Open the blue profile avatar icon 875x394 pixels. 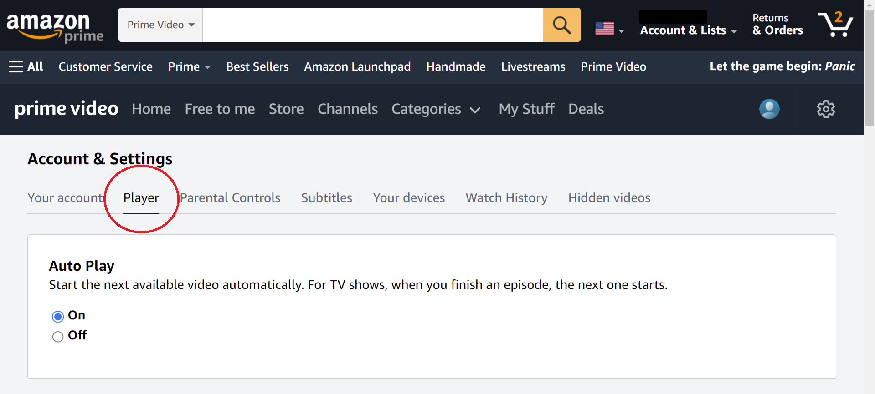(x=769, y=109)
